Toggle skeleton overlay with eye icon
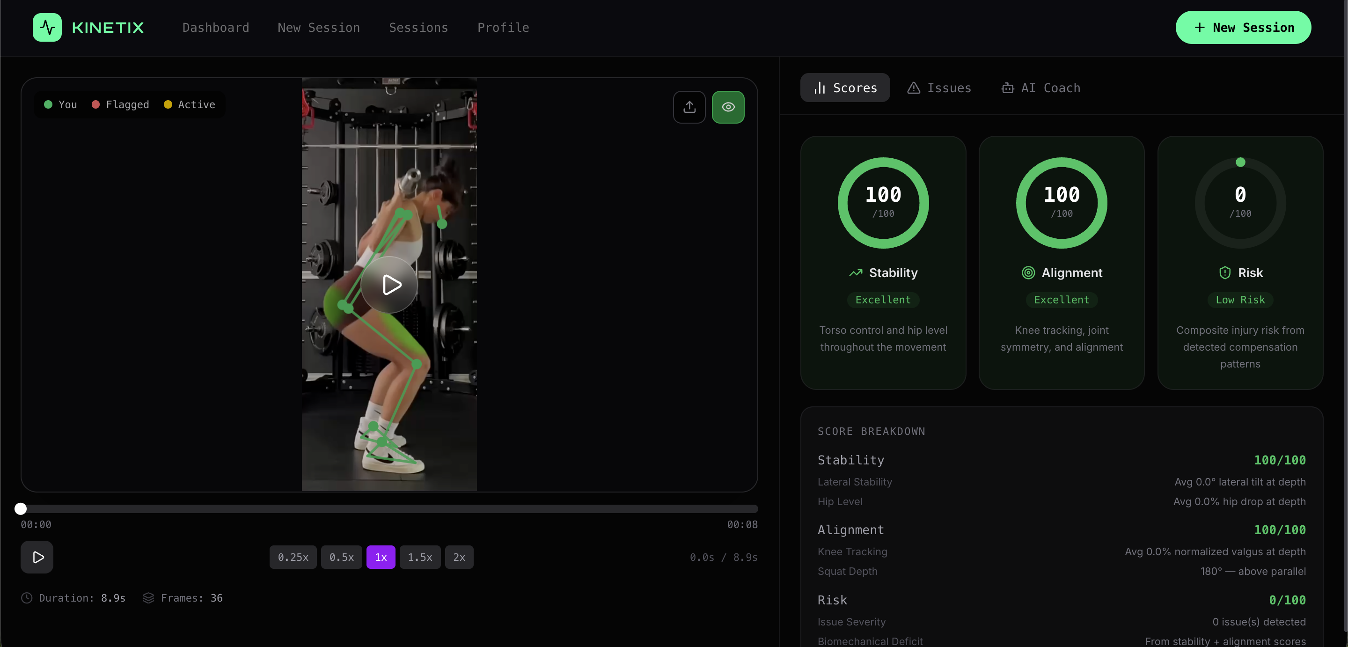 pyautogui.click(x=728, y=107)
